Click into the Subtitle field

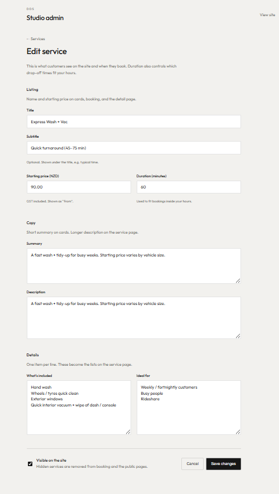(134, 148)
